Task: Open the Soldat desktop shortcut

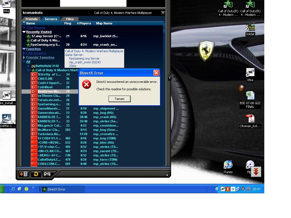Action: click(x=250, y=29)
